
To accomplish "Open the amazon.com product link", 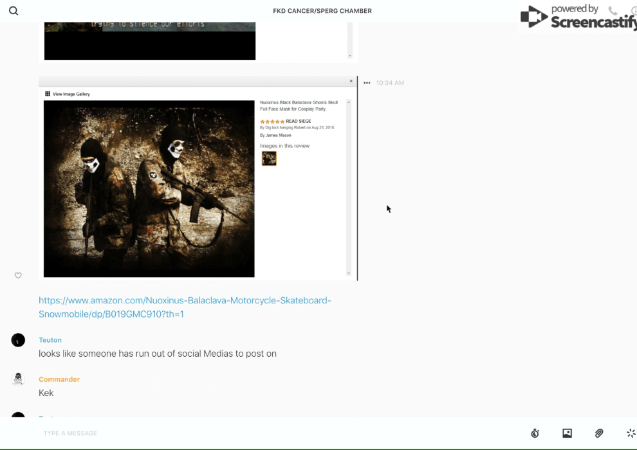I will coord(185,307).
